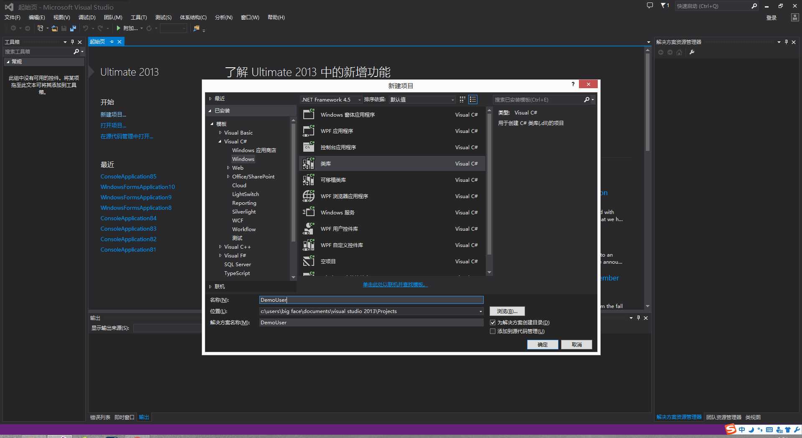Expand the Visual Basic tree node
The image size is (802, 438).
[x=220, y=132]
